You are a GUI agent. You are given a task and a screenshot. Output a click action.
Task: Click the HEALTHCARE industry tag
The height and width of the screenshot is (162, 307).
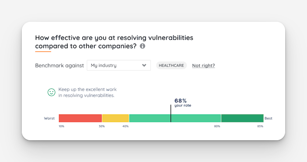[171, 65]
